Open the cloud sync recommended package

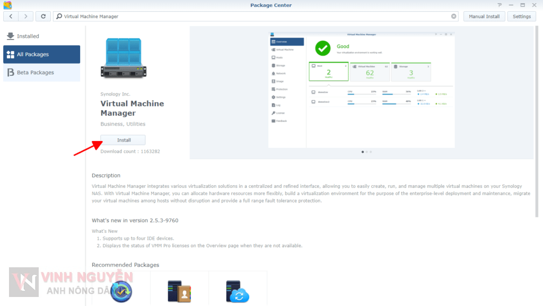[238, 291]
